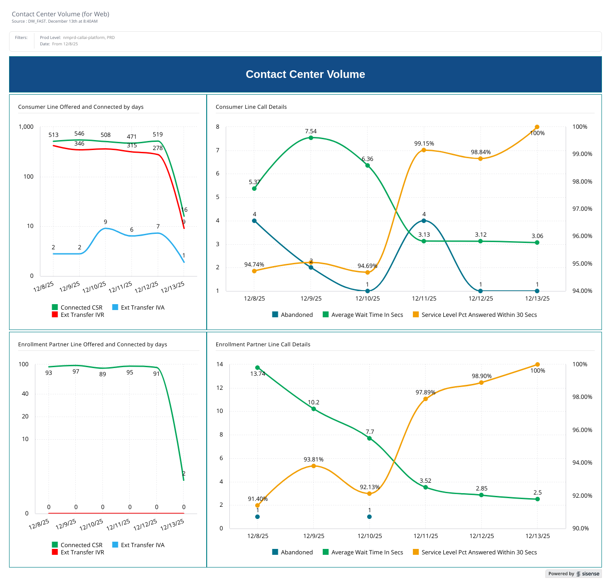Click green Connected CSR legend square, Consumer Line chart
The height and width of the screenshot is (587, 611).
coord(55,307)
